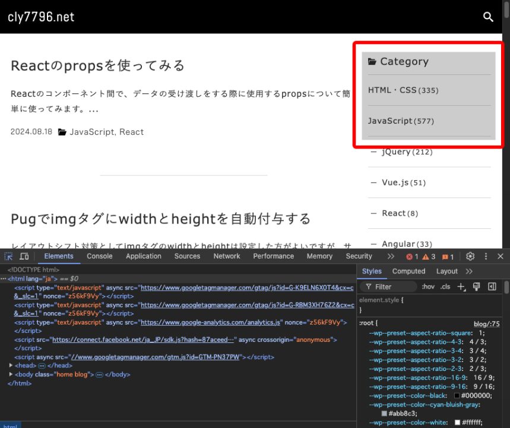Viewport: 510px width, 428px height.
Task: Open the Issues panel icon
Action: [445, 256]
